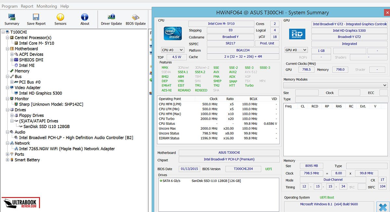The width and height of the screenshot is (390, 212).
Task: Open the Help menu
Action: 65,6
